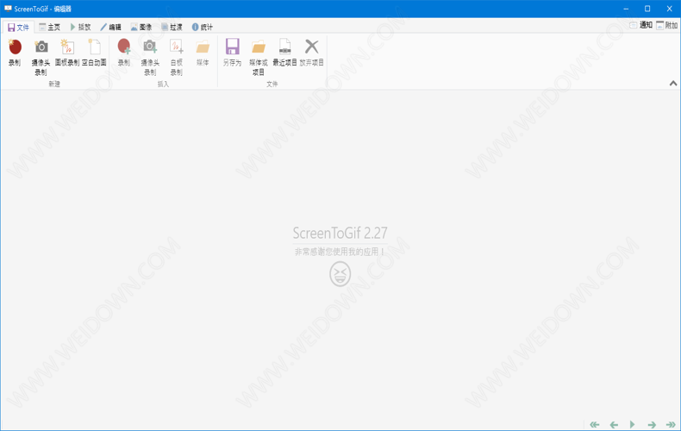Screen dimensions: 681x431
Task: Insert a whiteboard recording (白板录制)
Action: (x=177, y=58)
